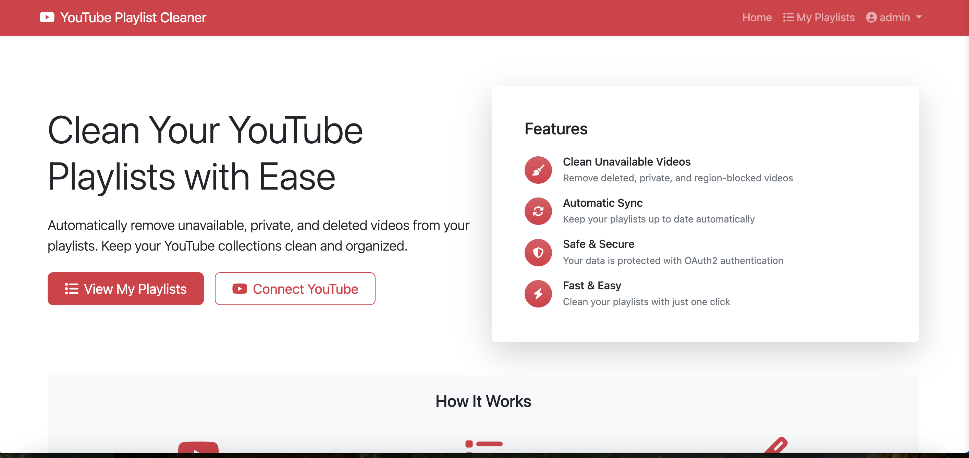The width and height of the screenshot is (969, 458).
Task: Click the list icon beside My Playlists
Action: pos(788,17)
